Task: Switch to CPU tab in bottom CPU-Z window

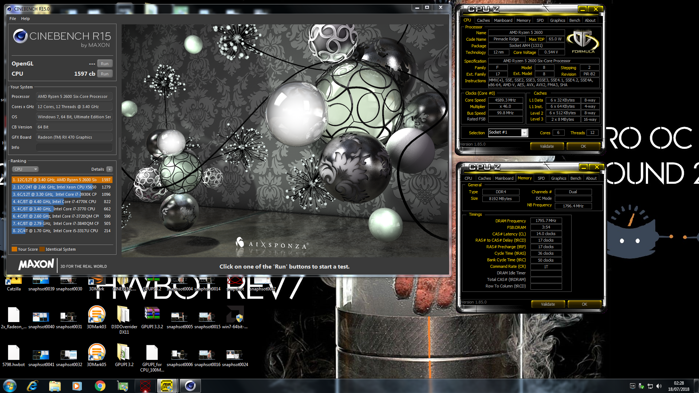Action: coord(468,178)
